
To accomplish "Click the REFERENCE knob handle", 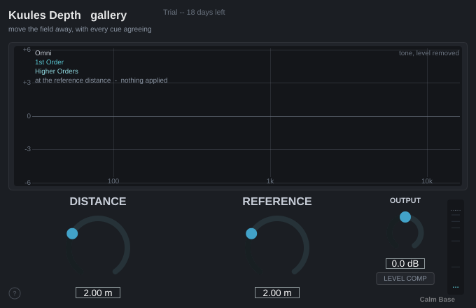I will tap(251, 234).
